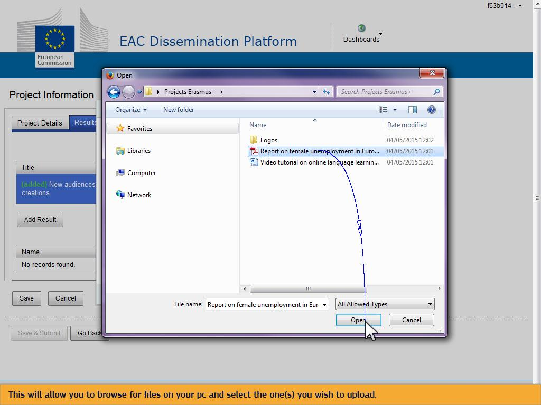Select Favorites in navigation pane
Image resolution: width=541 pixels, height=405 pixels.
(x=173, y=129)
